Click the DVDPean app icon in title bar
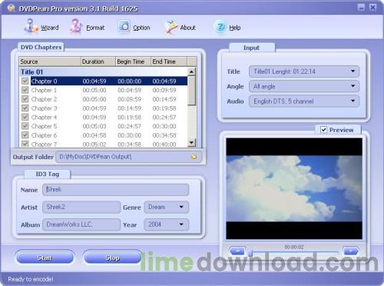Viewport: 384px width, 286px height. coord(11,8)
